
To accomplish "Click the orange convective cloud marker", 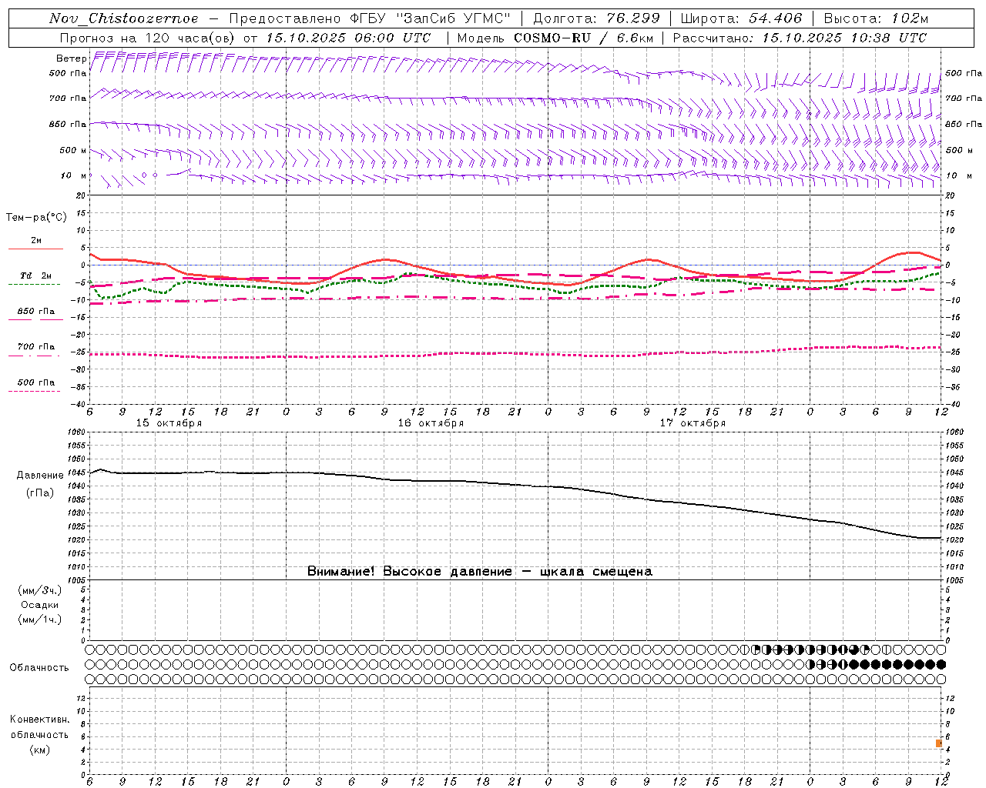I will click(x=939, y=743).
